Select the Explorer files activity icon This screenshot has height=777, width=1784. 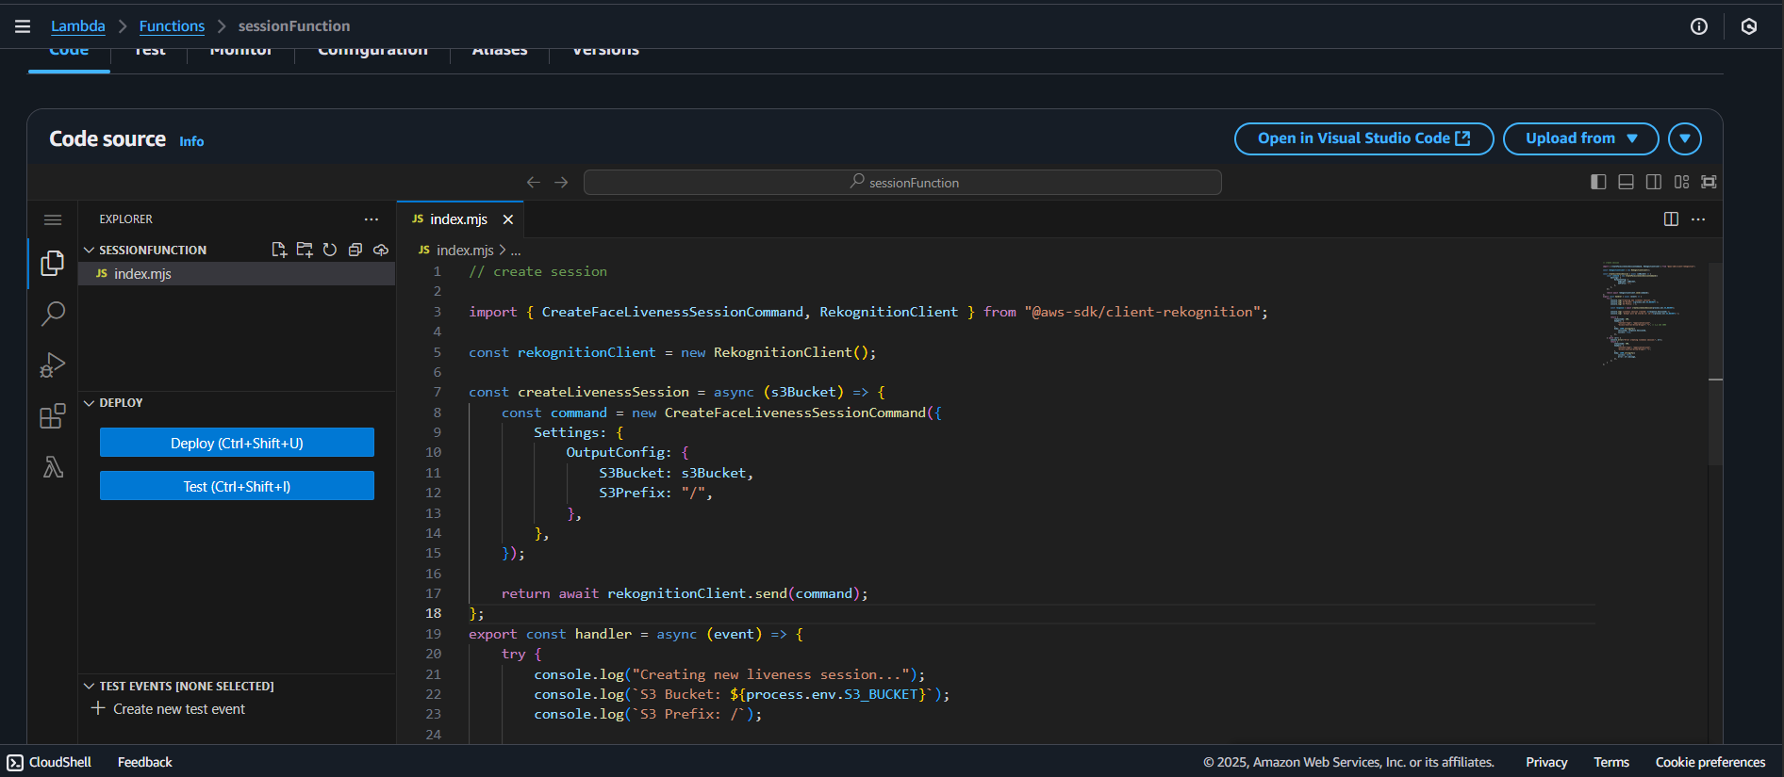pos(53,264)
